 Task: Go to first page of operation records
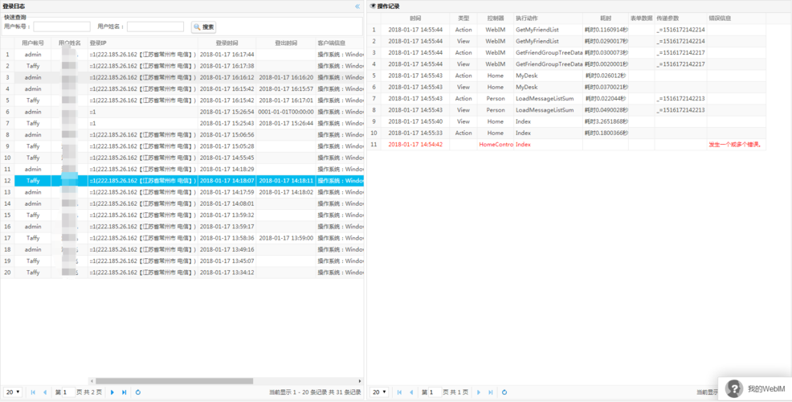(399, 392)
